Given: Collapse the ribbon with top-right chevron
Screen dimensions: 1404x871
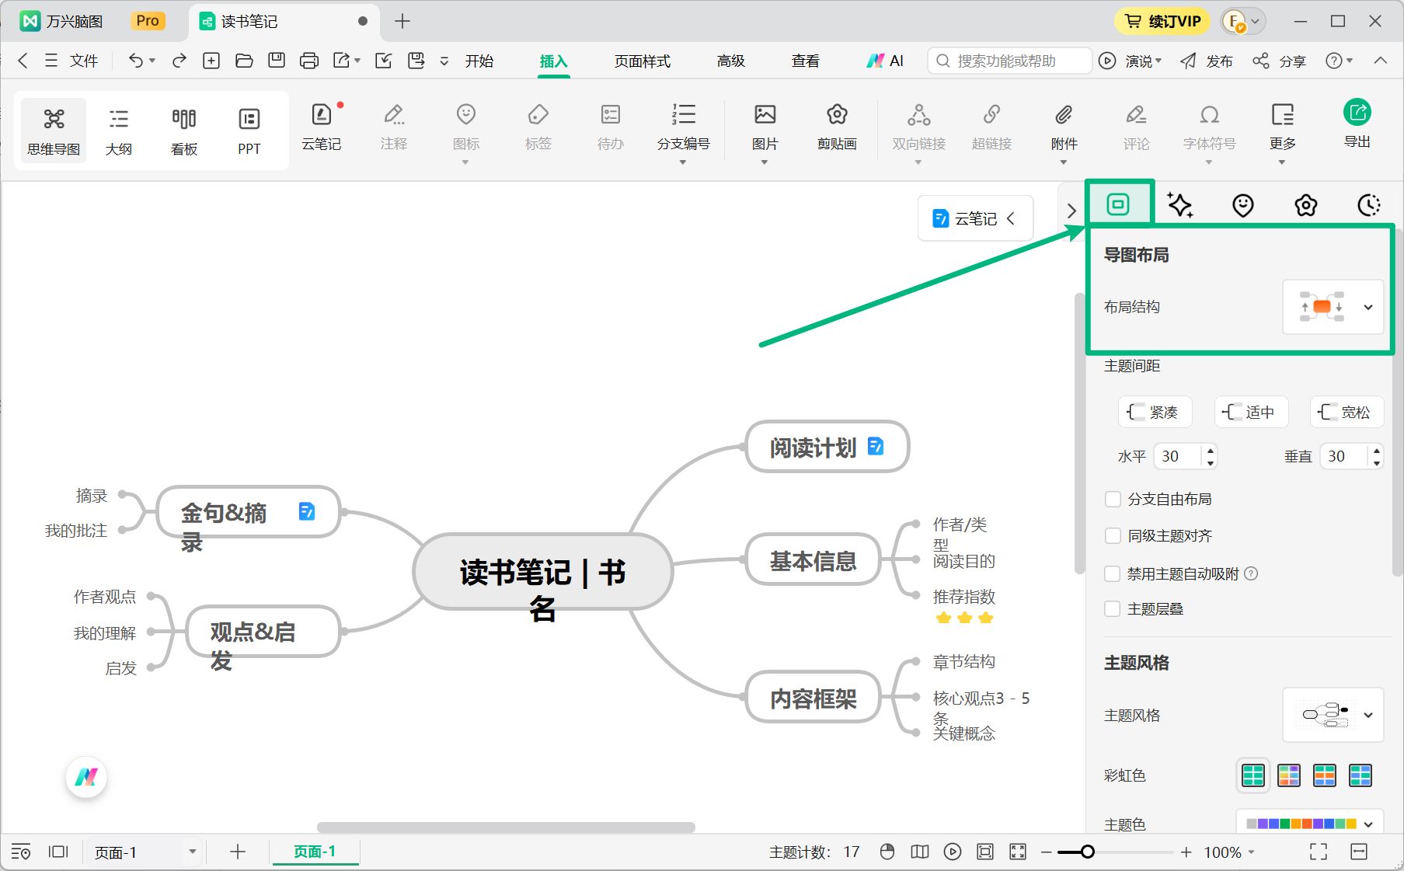Looking at the screenshot, I should [1381, 61].
